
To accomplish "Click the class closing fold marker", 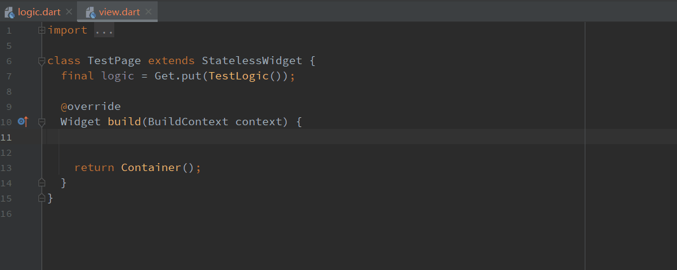I will click(42, 198).
